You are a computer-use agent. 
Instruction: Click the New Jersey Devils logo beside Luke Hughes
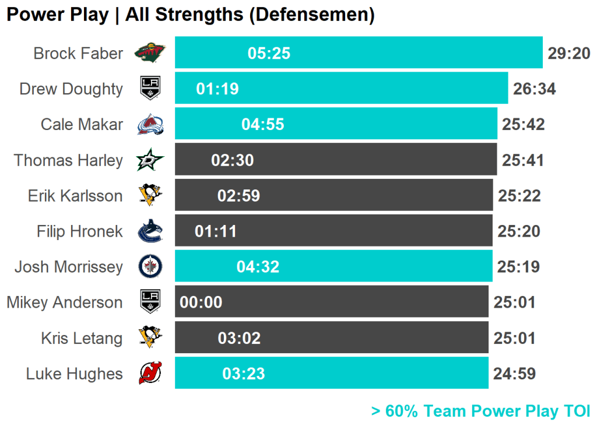[150, 374]
